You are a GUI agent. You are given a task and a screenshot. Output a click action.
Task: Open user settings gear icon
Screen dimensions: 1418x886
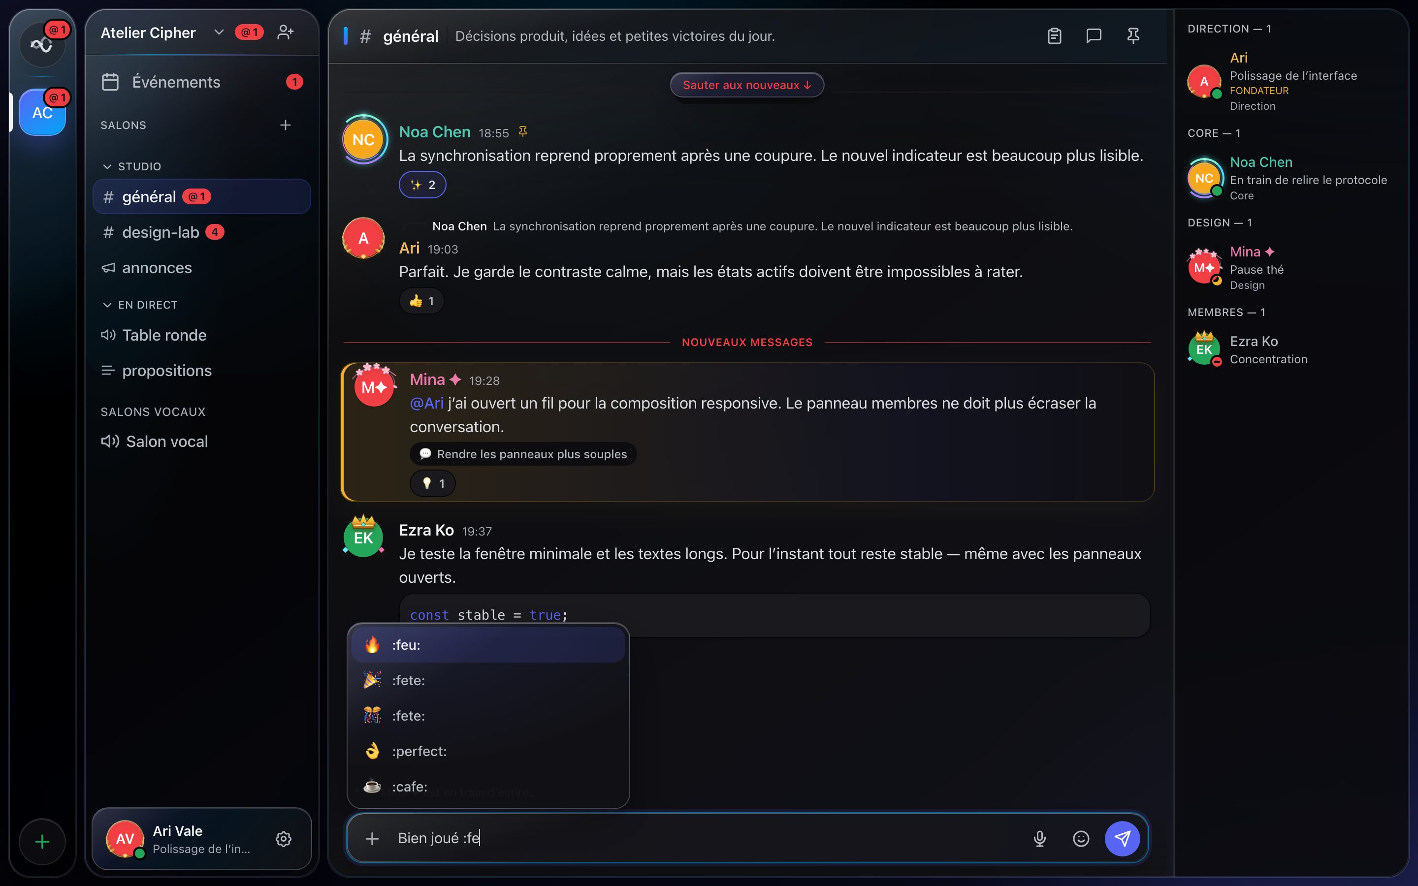(284, 839)
